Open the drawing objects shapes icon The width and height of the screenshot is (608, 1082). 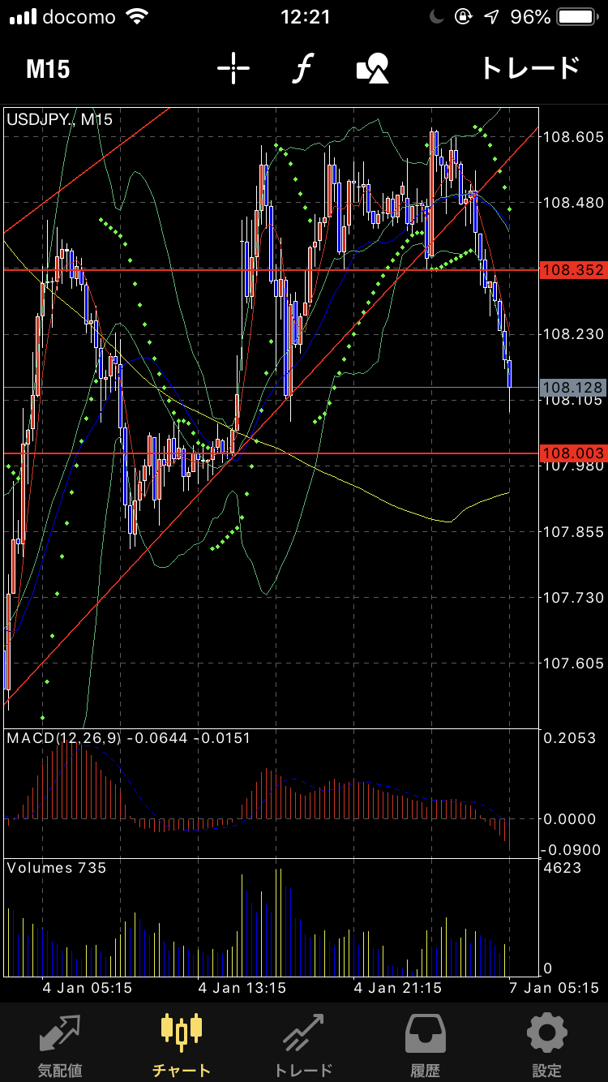(x=373, y=69)
